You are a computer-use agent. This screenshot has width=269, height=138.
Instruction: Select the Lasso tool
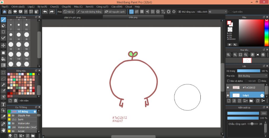[3, 79]
